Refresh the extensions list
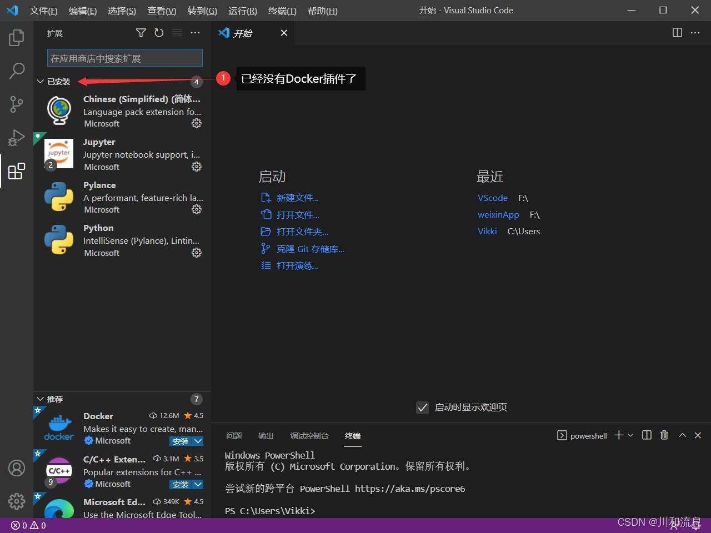Viewport: 711px width, 533px height. (x=159, y=33)
